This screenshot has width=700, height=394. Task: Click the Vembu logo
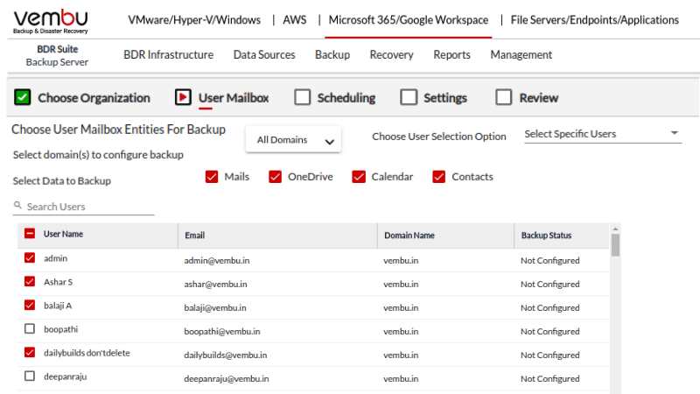point(51,21)
